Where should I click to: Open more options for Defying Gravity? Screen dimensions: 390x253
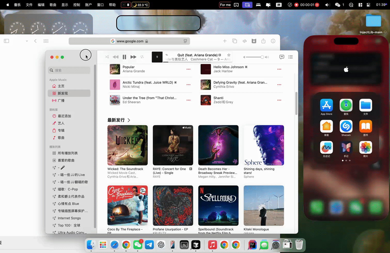[279, 85]
